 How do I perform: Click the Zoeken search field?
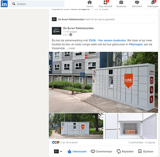click(x=37, y=4)
